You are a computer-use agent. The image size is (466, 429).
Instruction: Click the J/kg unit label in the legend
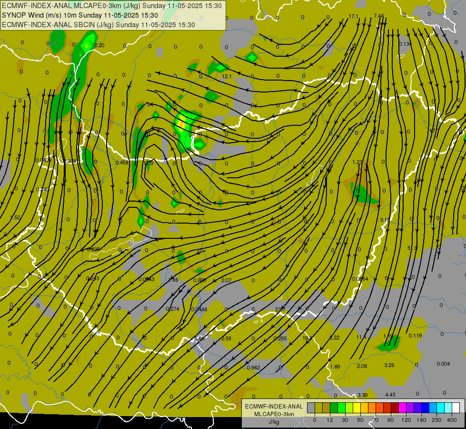point(274,422)
